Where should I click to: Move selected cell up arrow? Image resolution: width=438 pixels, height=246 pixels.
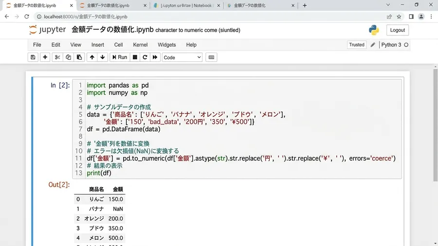[x=92, y=57]
